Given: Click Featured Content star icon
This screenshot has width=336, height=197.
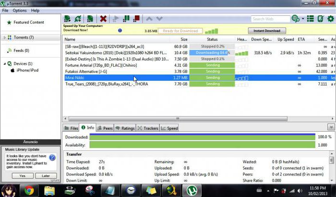Looking at the screenshot, I should (x=9, y=22).
